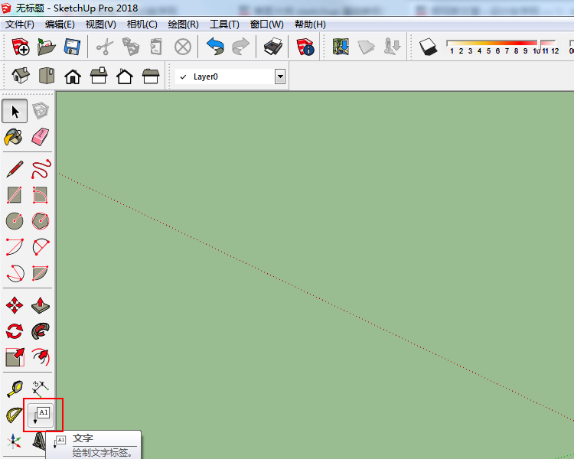Click the Move tool
The width and height of the screenshot is (574, 459).
(x=15, y=305)
